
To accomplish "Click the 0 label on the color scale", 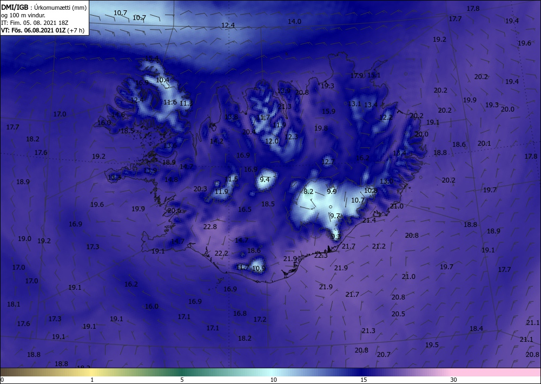I will (2, 380).
